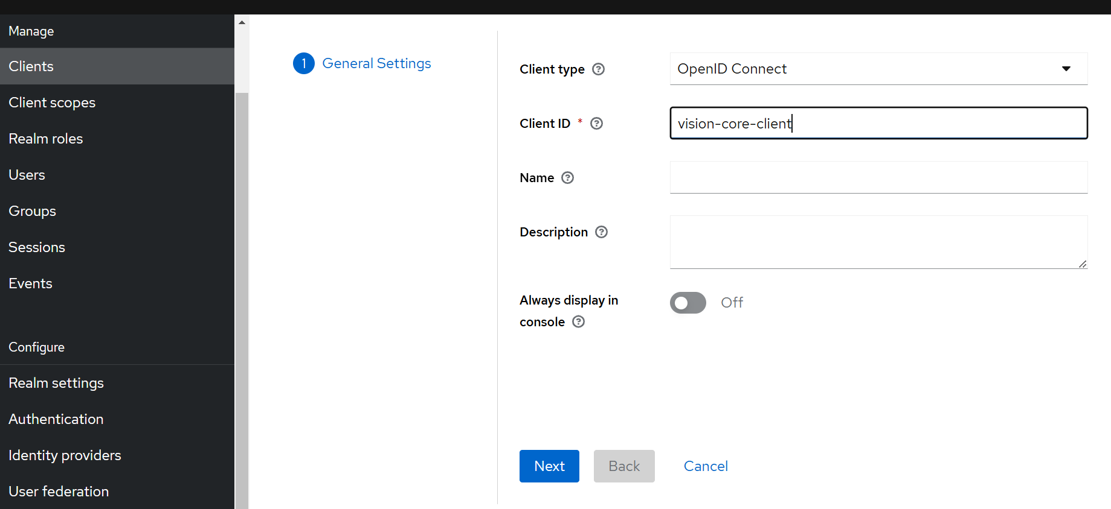The width and height of the screenshot is (1111, 509).
Task: Open the help tooltip for Name field
Action: tap(567, 178)
